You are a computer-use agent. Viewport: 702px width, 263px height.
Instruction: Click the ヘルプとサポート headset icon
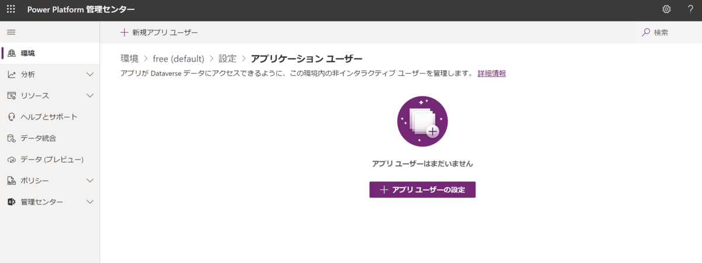tap(11, 117)
